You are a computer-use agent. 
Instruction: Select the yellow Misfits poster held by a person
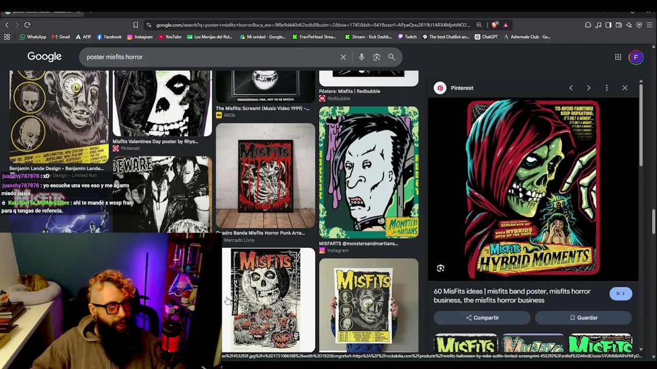(369, 305)
